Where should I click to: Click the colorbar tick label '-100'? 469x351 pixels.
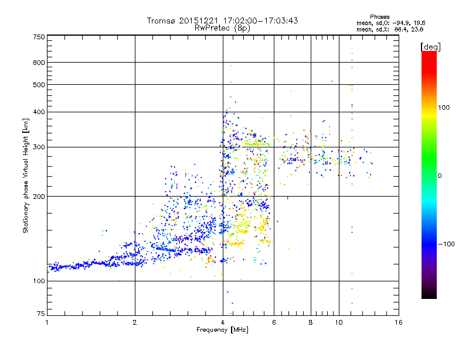(446, 244)
